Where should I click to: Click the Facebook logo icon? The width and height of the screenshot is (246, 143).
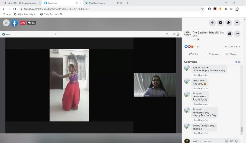14,23
